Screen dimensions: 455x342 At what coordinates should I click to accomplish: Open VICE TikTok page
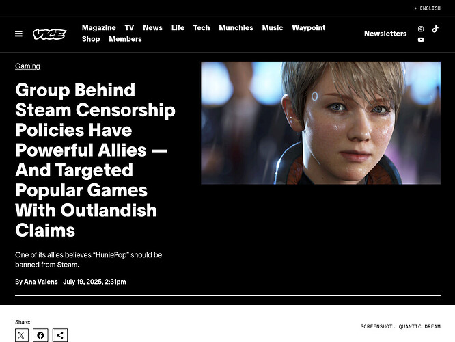click(435, 29)
